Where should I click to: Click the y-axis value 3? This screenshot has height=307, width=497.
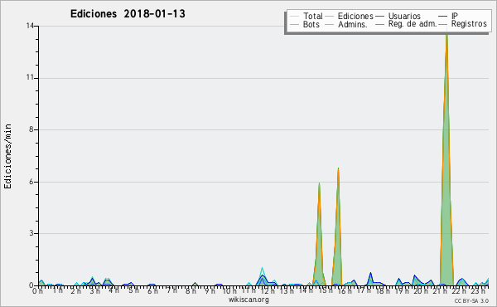tap(31, 233)
